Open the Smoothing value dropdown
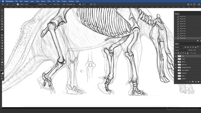Screen dimensions: 201x113 [x=77, y=4]
